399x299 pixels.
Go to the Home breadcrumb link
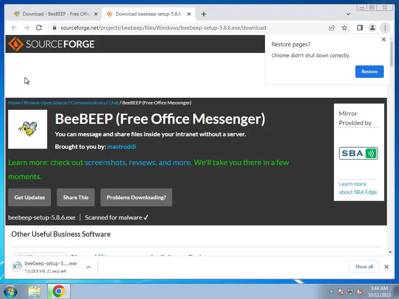coord(14,103)
